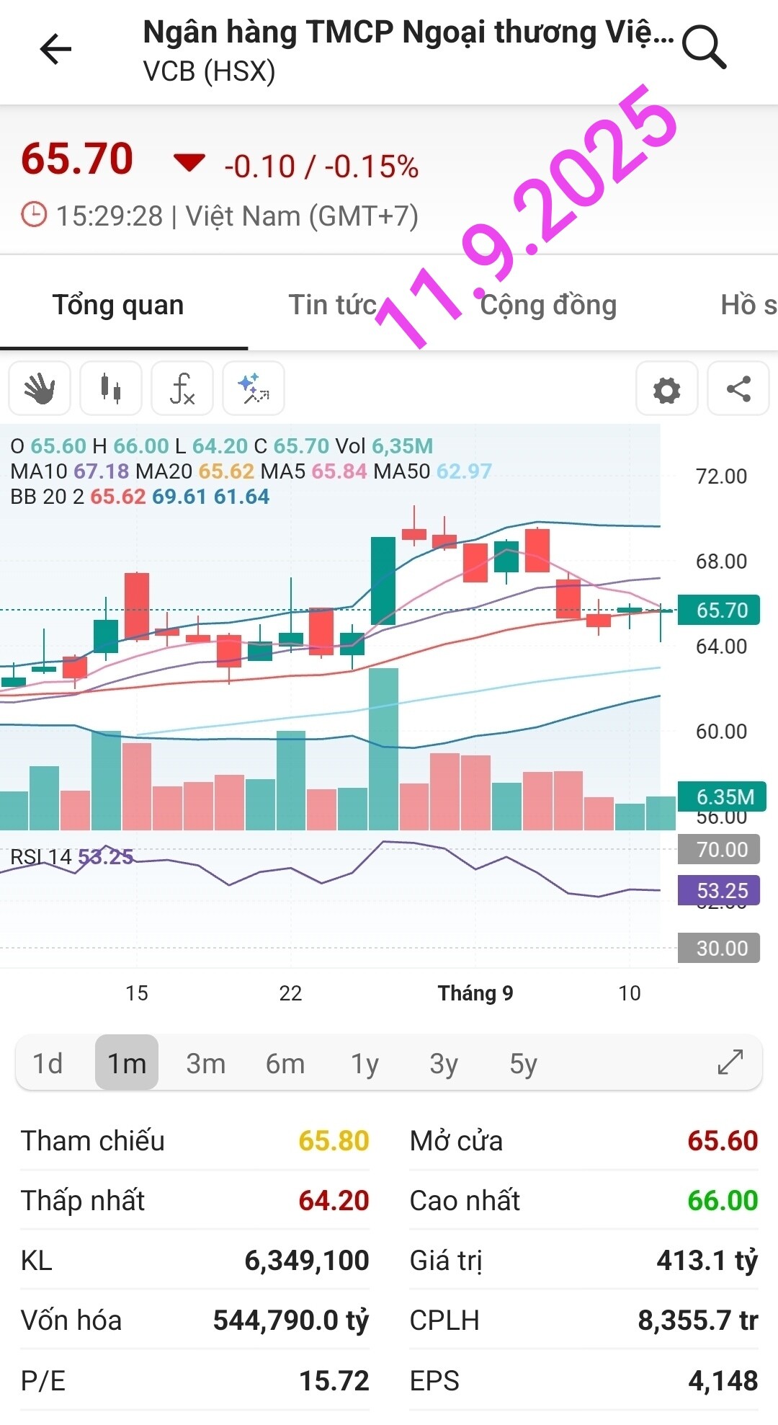Open the partially visible Hồ s tab

pos(748,305)
